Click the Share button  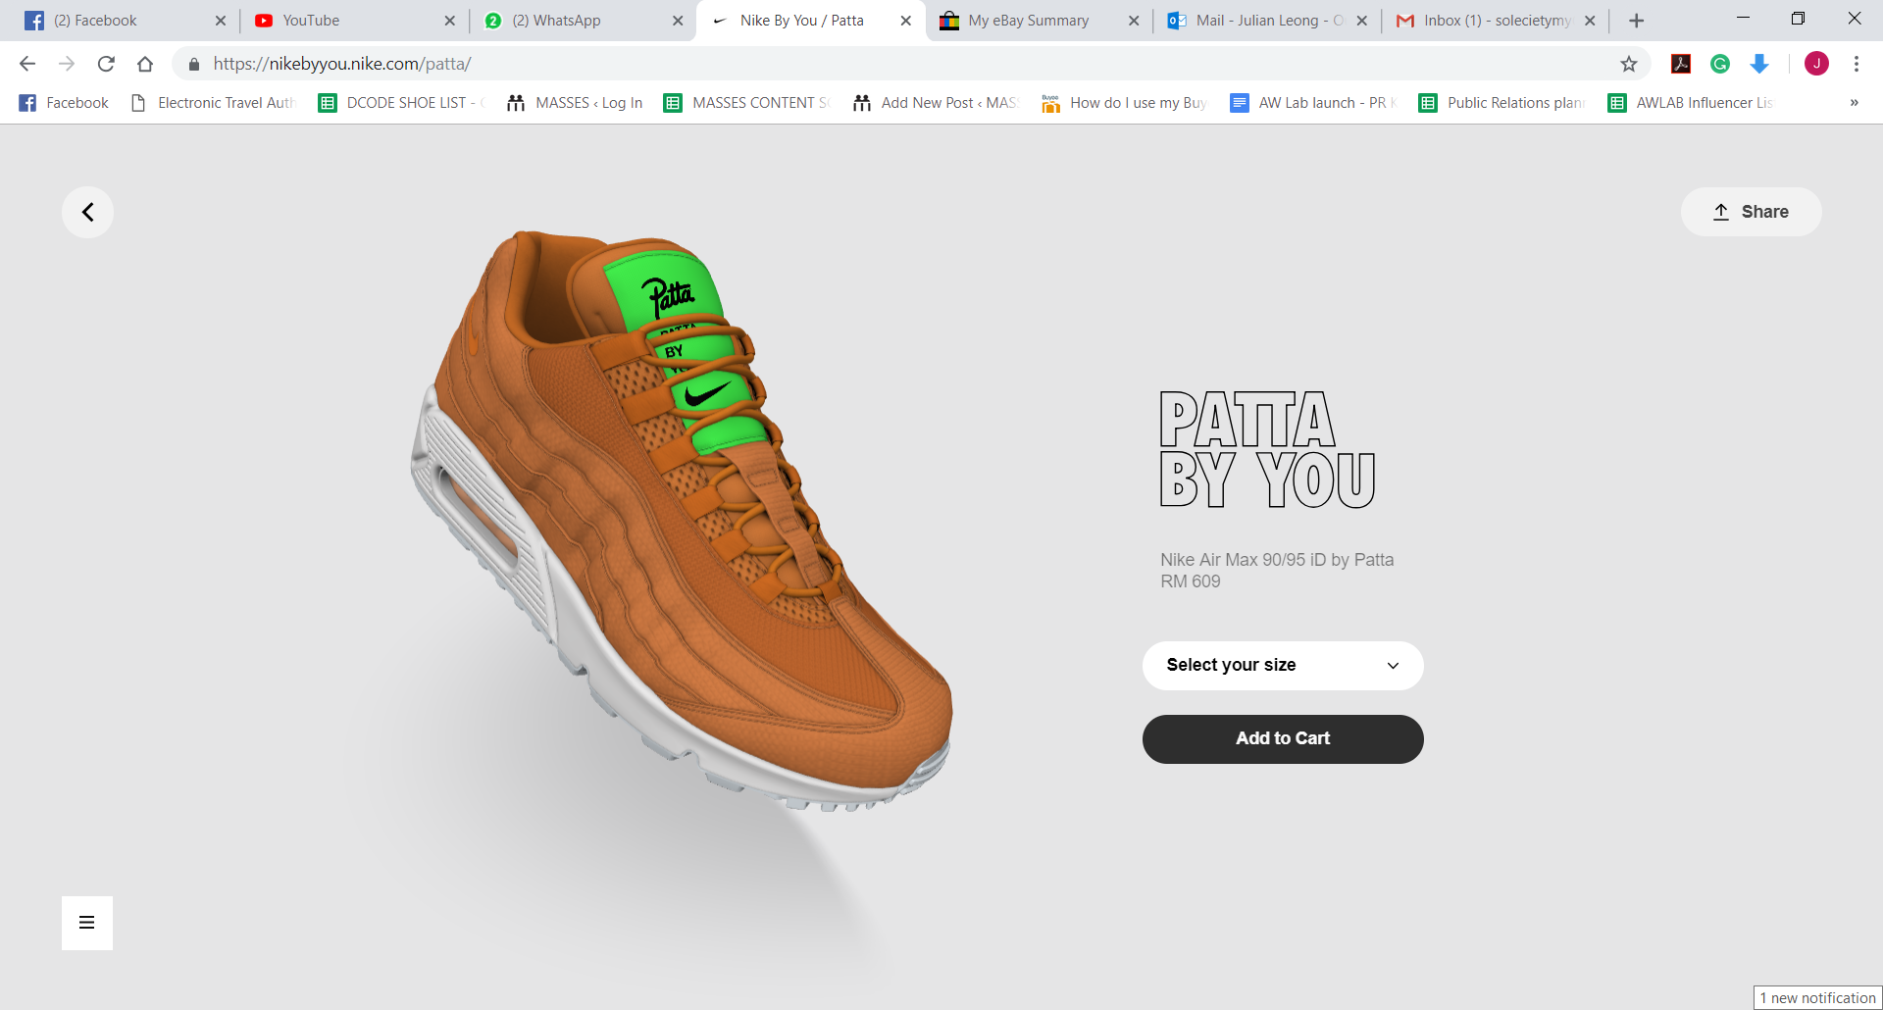[1751, 212]
